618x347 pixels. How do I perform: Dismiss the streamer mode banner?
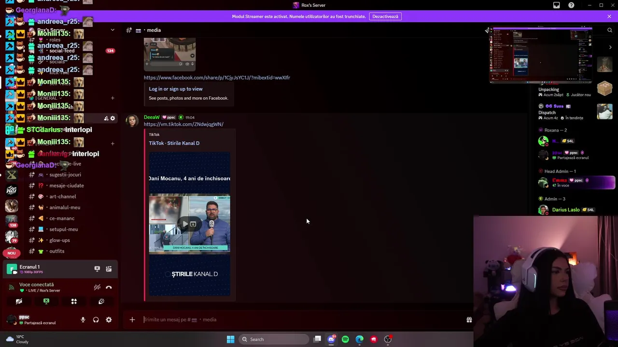coord(609,16)
